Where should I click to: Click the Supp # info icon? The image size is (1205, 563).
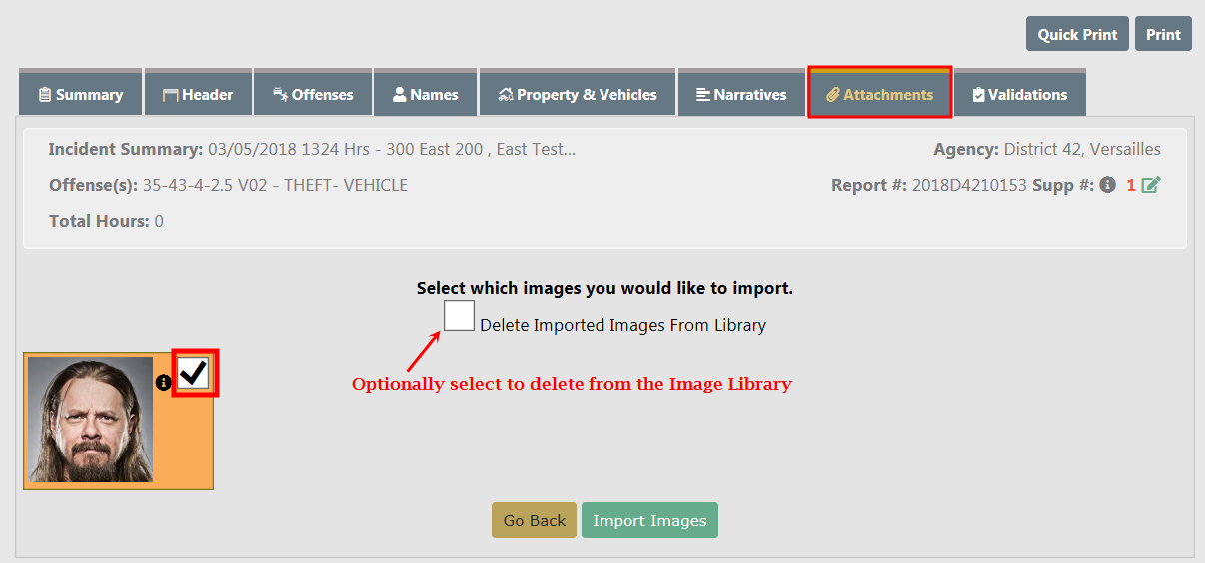tap(1107, 185)
